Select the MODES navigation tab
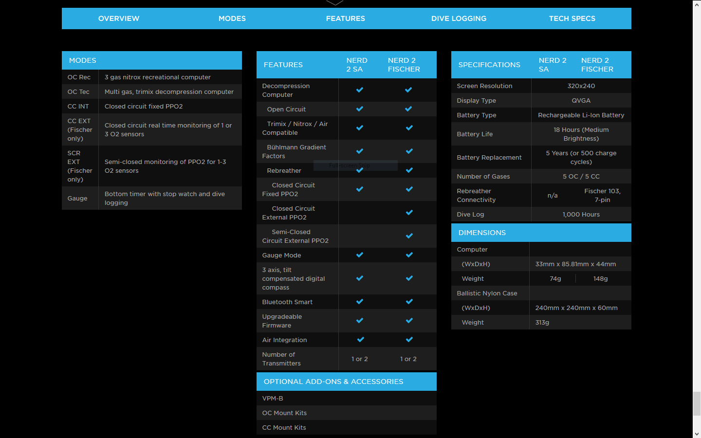 [232, 18]
